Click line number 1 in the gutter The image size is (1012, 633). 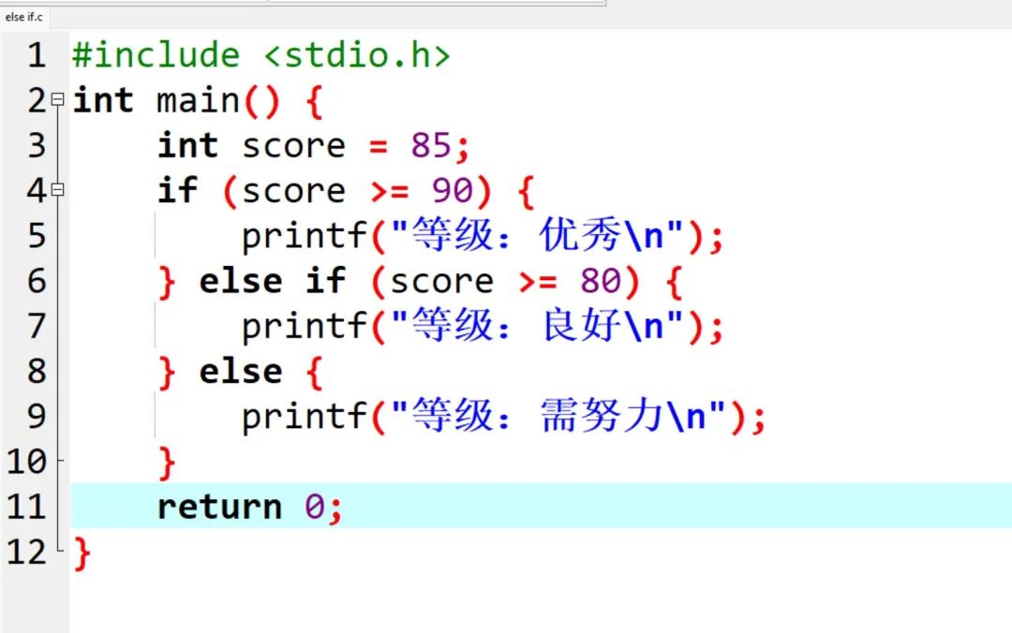point(36,56)
